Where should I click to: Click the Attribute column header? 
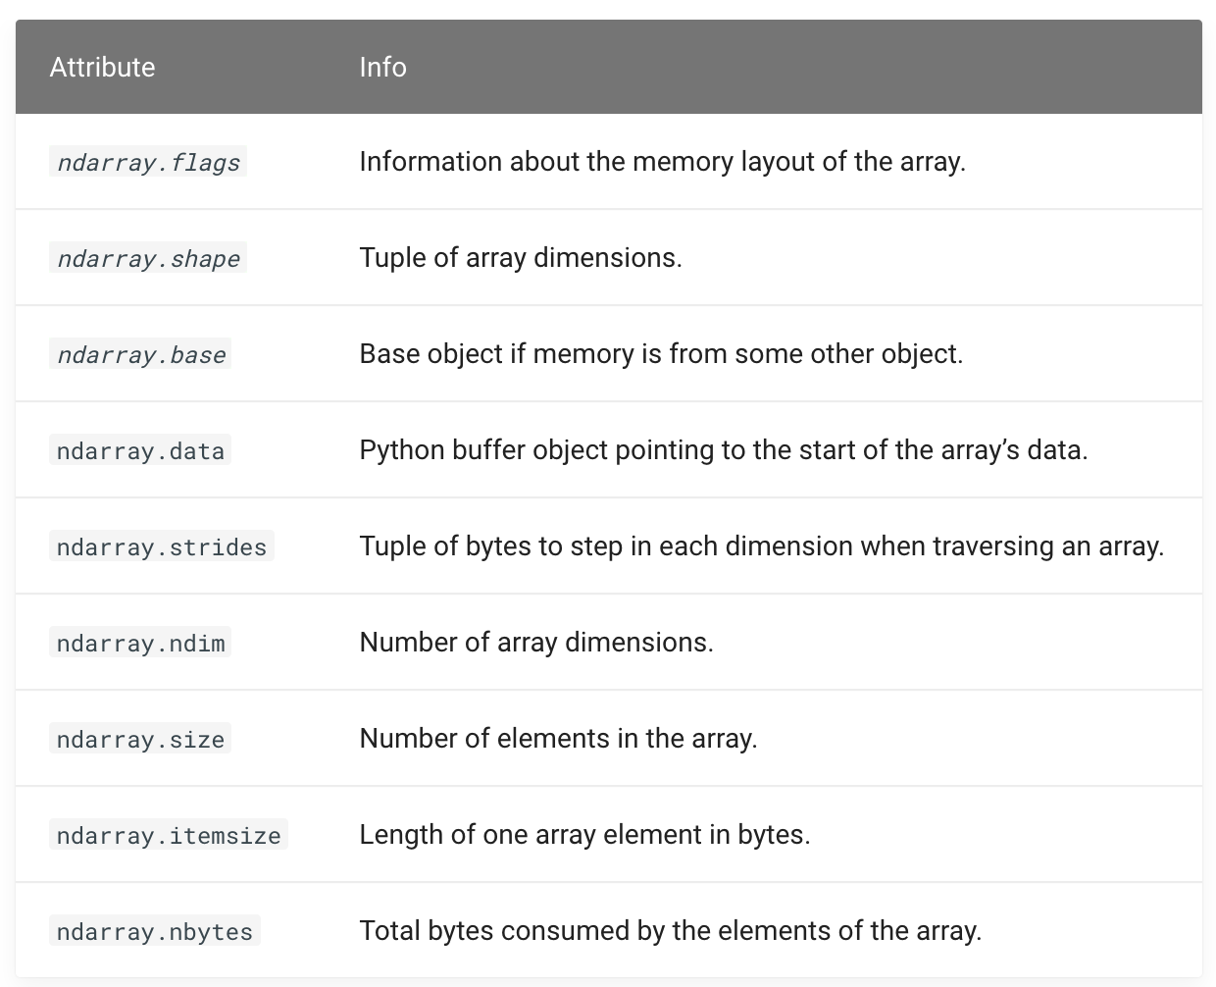(x=103, y=67)
